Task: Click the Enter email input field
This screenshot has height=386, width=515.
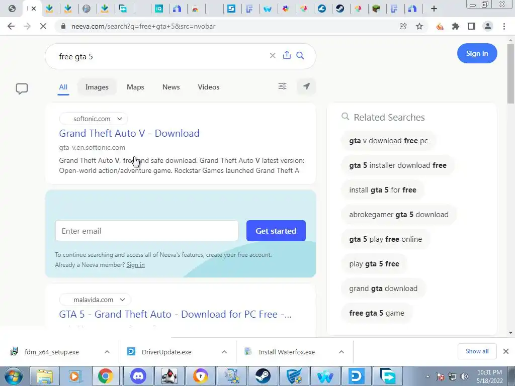Action: pyautogui.click(x=146, y=231)
